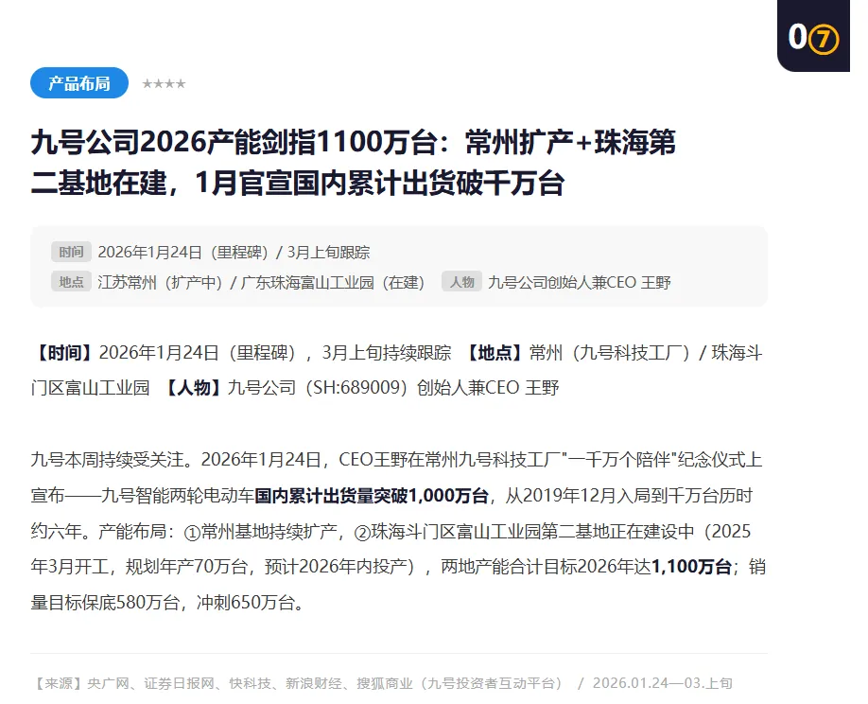This screenshot has height=704, width=868.
Task: Click the footer date 2026.01.24—03.上旬
Action: coord(662,683)
